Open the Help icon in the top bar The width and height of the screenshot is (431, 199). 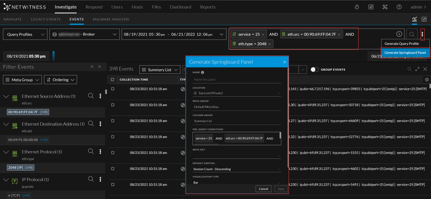click(399, 7)
